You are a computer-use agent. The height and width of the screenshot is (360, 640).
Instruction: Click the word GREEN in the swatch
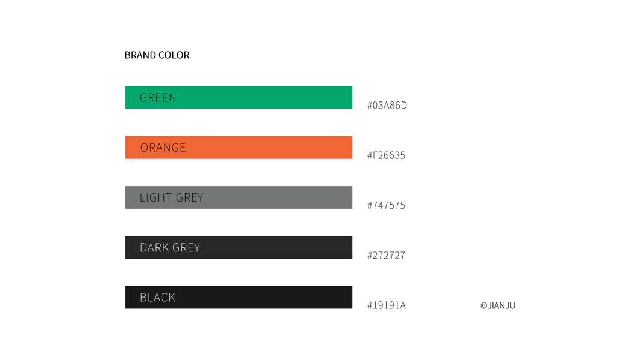pyautogui.click(x=158, y=97)
